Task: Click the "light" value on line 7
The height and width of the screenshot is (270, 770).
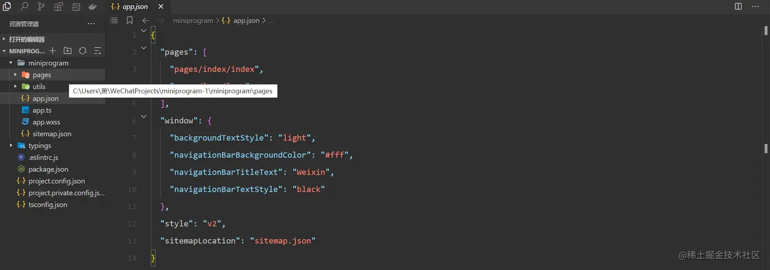Action: point(295,138)
